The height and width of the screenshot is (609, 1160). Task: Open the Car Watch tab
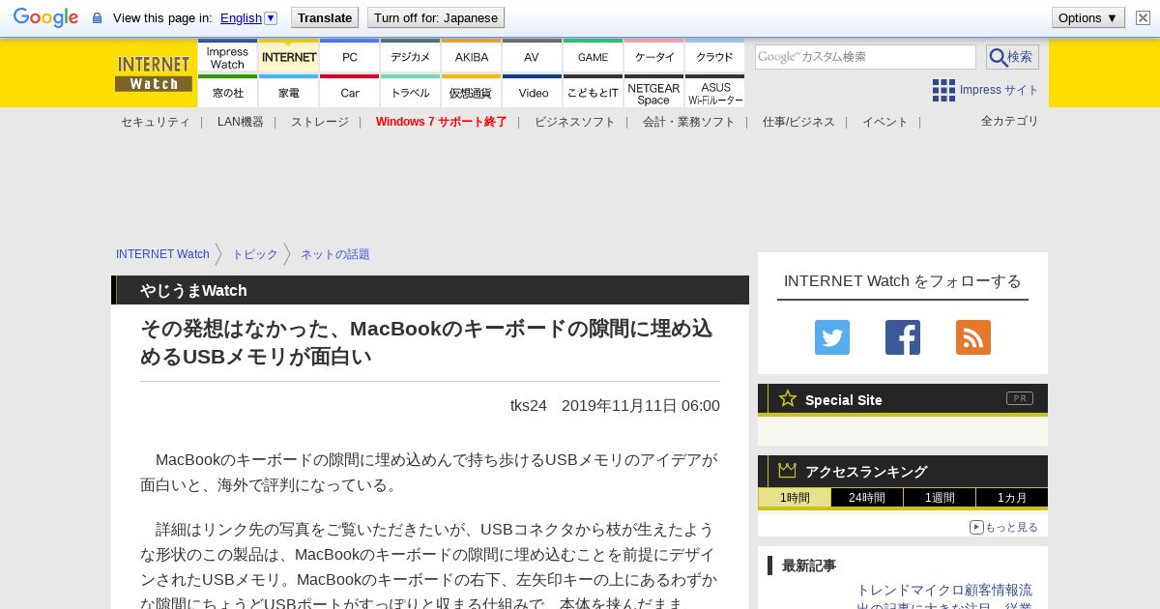click(x=350, y=92)
